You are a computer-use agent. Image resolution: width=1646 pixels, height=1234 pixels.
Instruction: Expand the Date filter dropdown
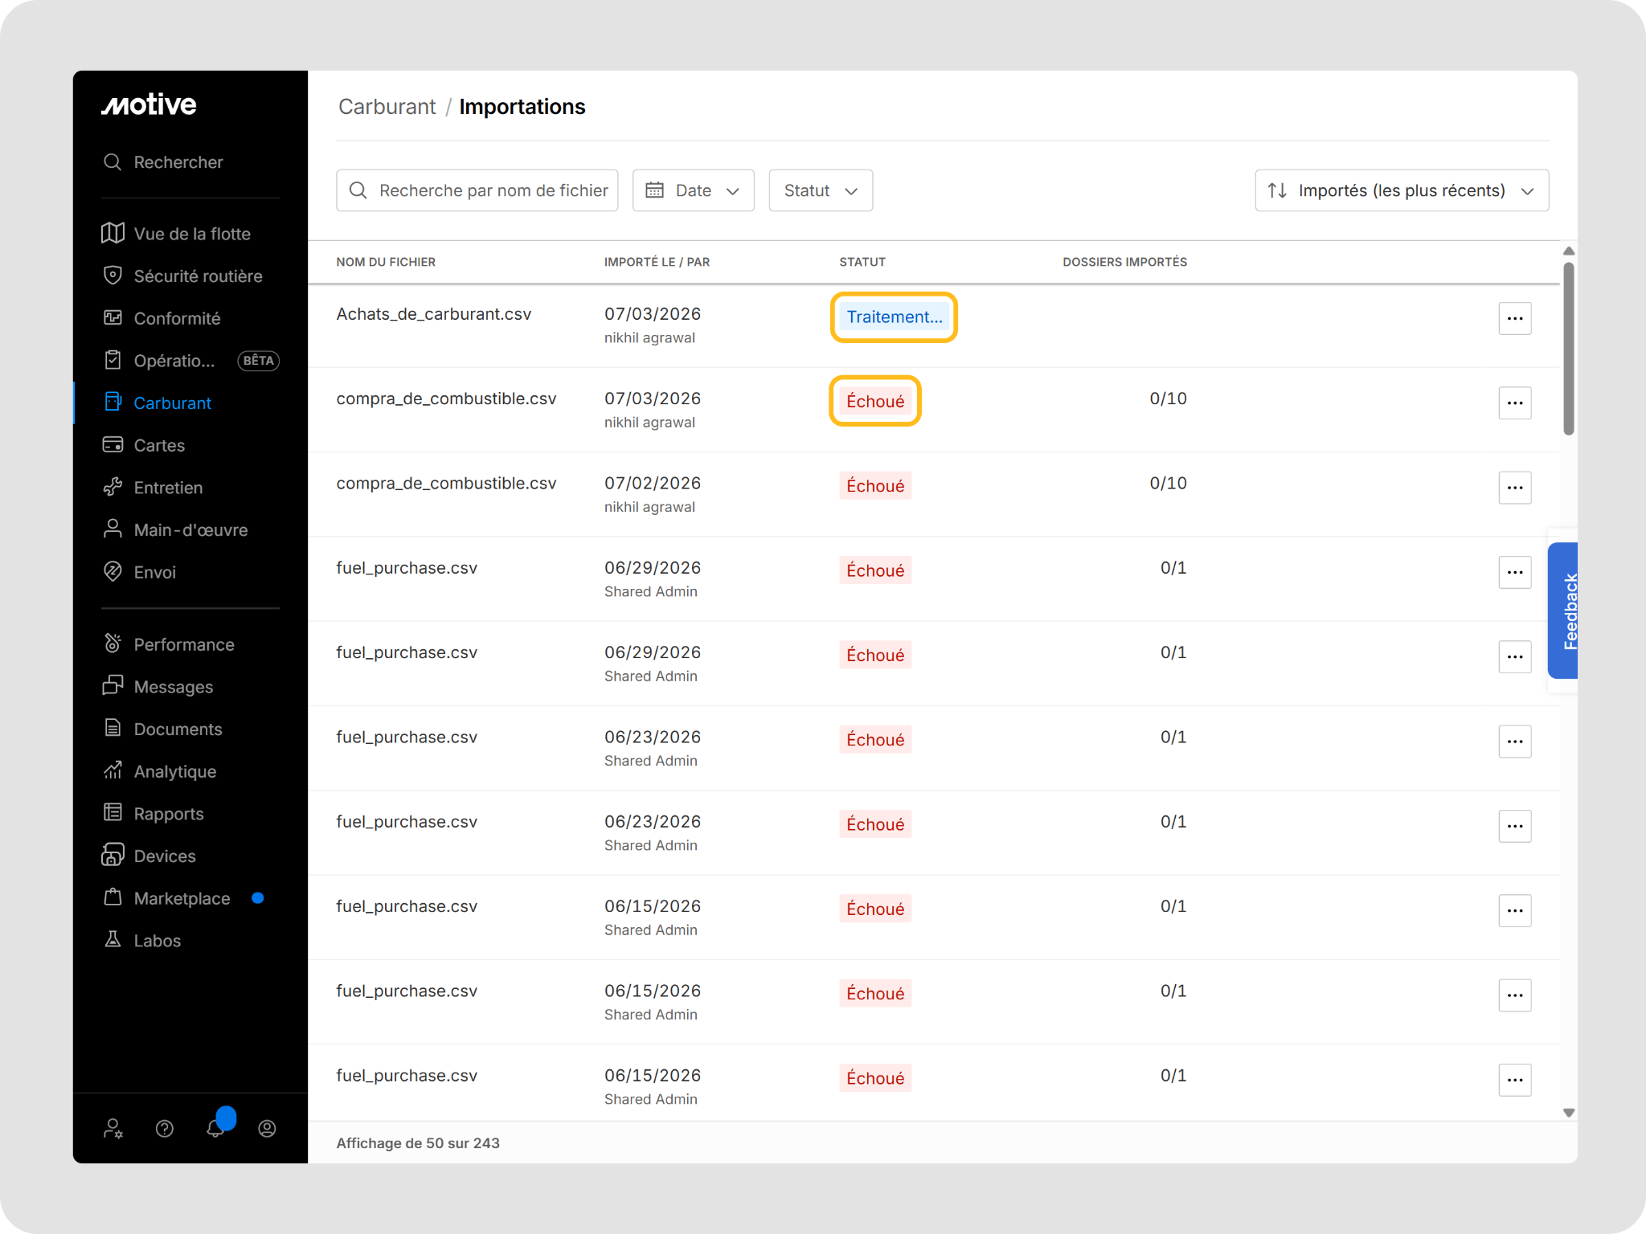693,190
